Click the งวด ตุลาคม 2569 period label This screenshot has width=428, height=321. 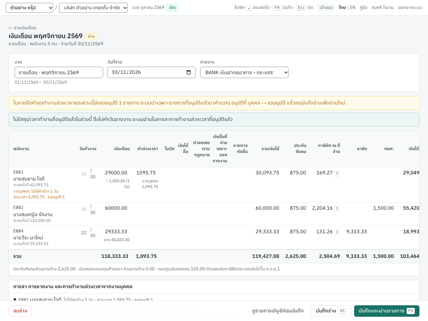[148, 7]
